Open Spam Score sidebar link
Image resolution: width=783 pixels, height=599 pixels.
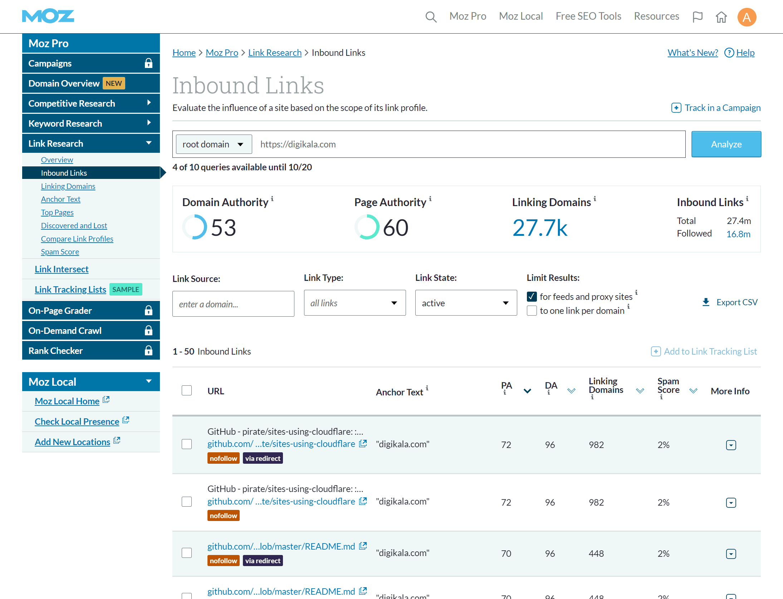[x=60, y=252]
